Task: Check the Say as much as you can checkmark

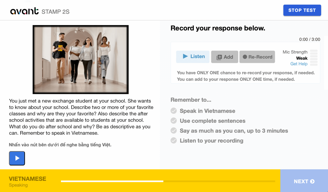Action: tap(174, 131)
